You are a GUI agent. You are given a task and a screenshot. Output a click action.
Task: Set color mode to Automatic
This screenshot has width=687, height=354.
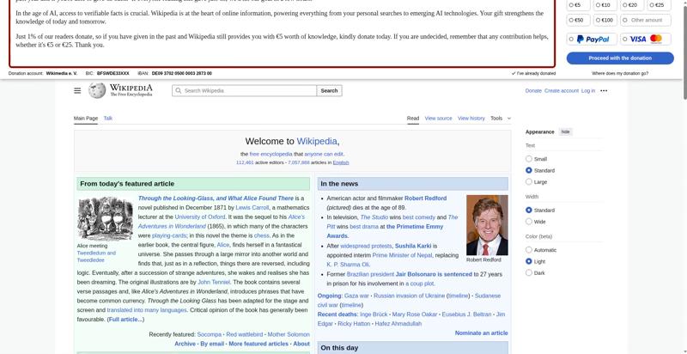pos(529,250)
